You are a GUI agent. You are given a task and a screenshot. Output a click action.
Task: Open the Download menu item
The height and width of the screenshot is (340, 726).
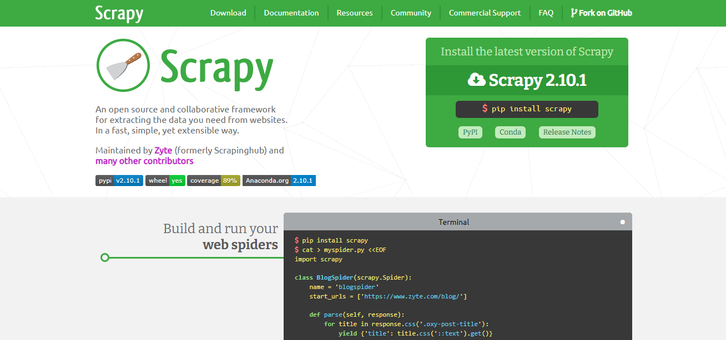228,13
